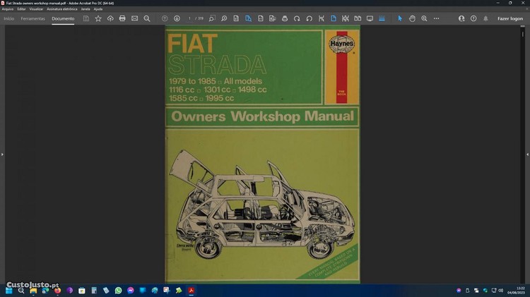The width and height of the screenshot is (530, 297).
Task: Select the hand pan tool
Action: point(412,18)
